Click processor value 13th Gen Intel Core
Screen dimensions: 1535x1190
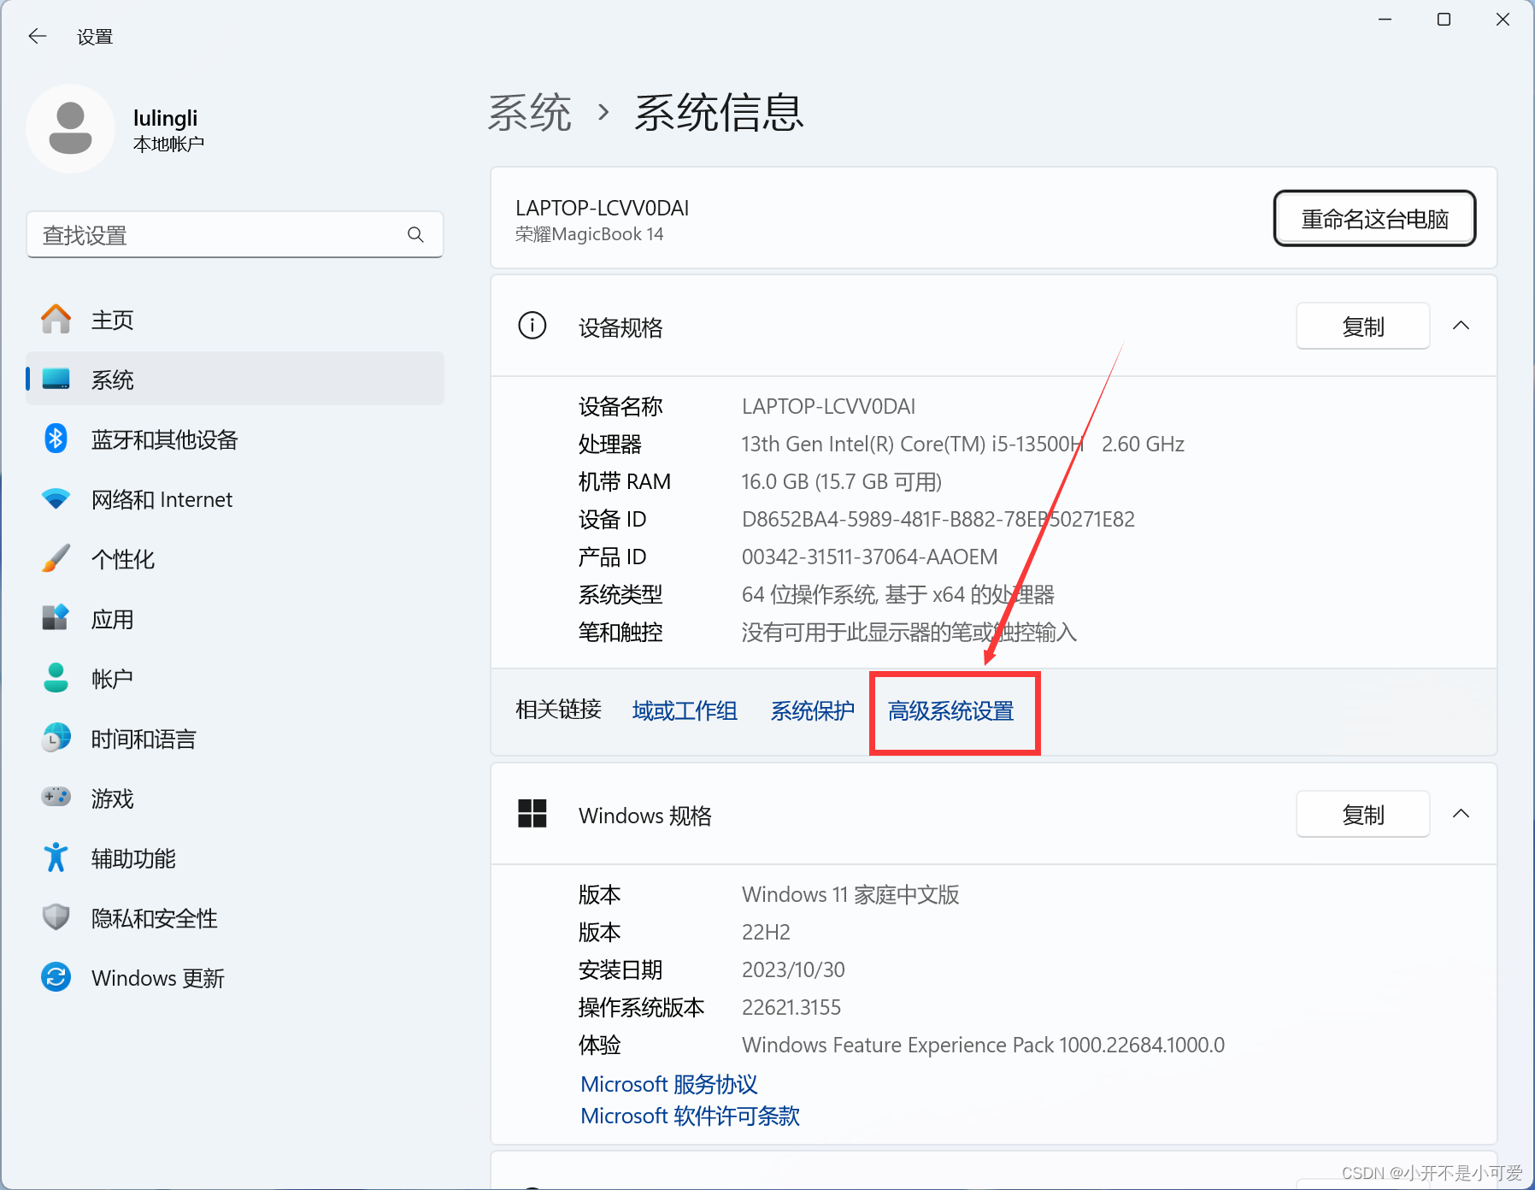pyautogui.click(x=962, y=444)
